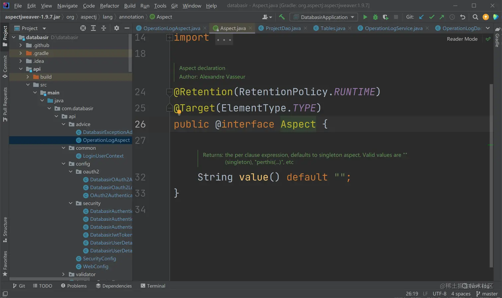This screenshot has width=502, height=298.
Task: Switch to ProjectDao.java tab
Action: click(283, 28)
